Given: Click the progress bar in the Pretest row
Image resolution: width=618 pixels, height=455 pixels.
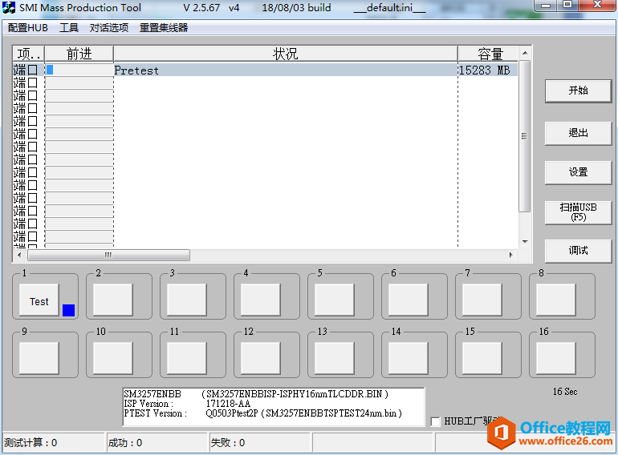Looking at the screenshot, I should (79, 70).
